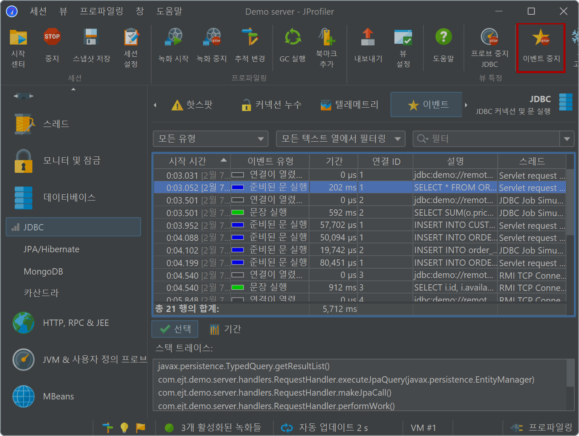Screen dimensions: 579x436
Task: Click the 기간 column header
Action: pyautogui.click(x=334, y=161)
